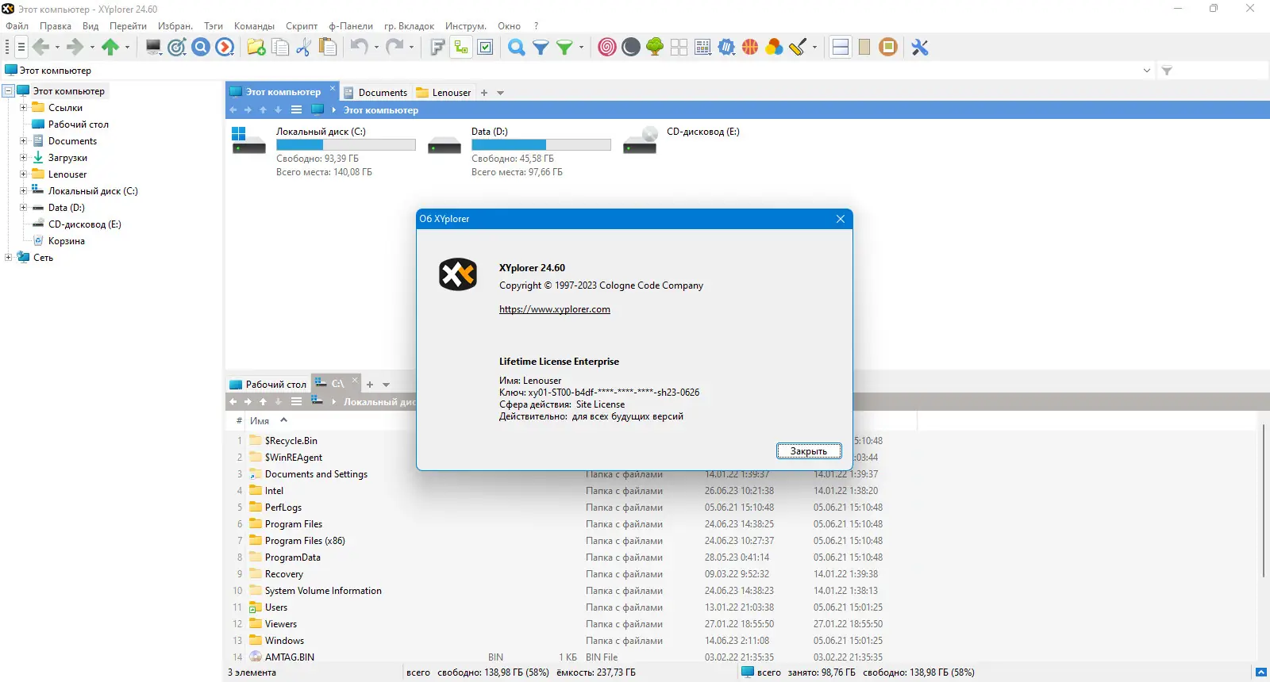Toggle the Dual Pane toolbar button
The image size is (1270, 682).
click(x=841, y=48)
